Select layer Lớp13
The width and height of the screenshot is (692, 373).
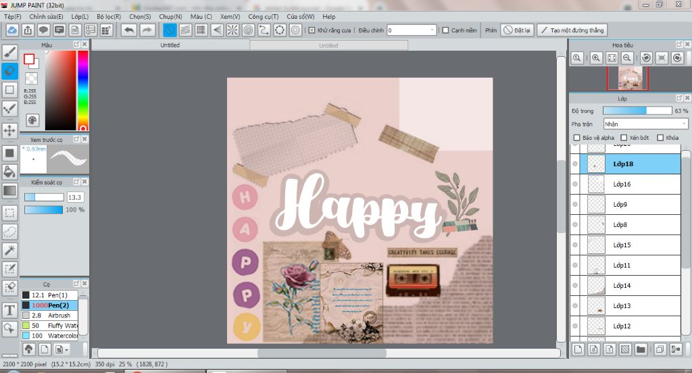(625, 305)
